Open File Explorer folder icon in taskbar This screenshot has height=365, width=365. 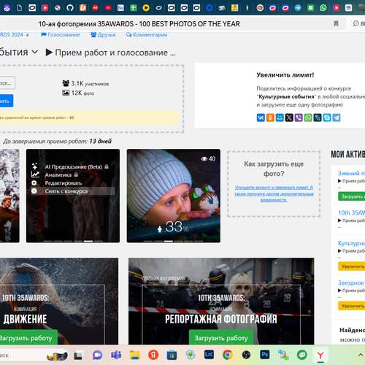click(x=135, y=355)
